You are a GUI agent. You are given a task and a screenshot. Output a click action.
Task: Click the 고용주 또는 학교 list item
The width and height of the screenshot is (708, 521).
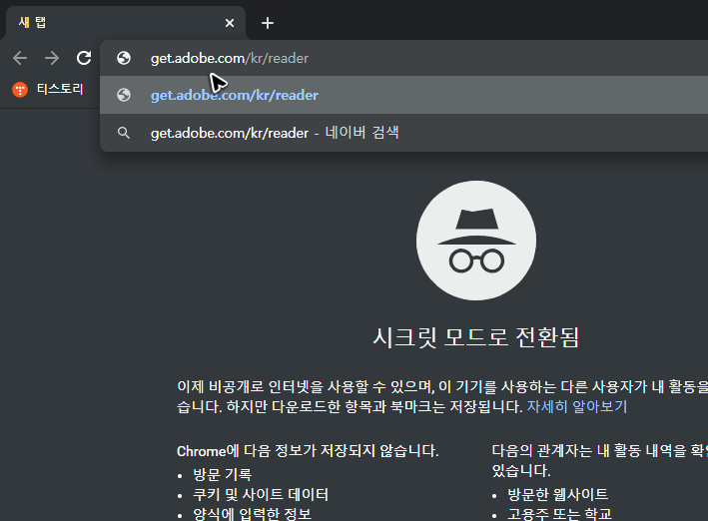(x=559, y=514)
